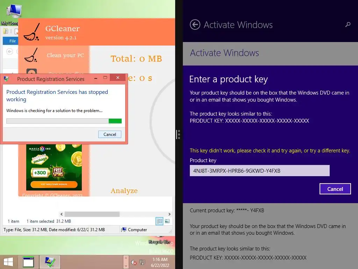
Task: Click inside the Product key input field
Action: (x=260, y=171)
